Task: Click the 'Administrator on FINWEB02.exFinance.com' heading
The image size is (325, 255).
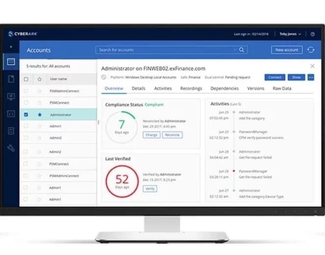Action: [x=153, y=69]
